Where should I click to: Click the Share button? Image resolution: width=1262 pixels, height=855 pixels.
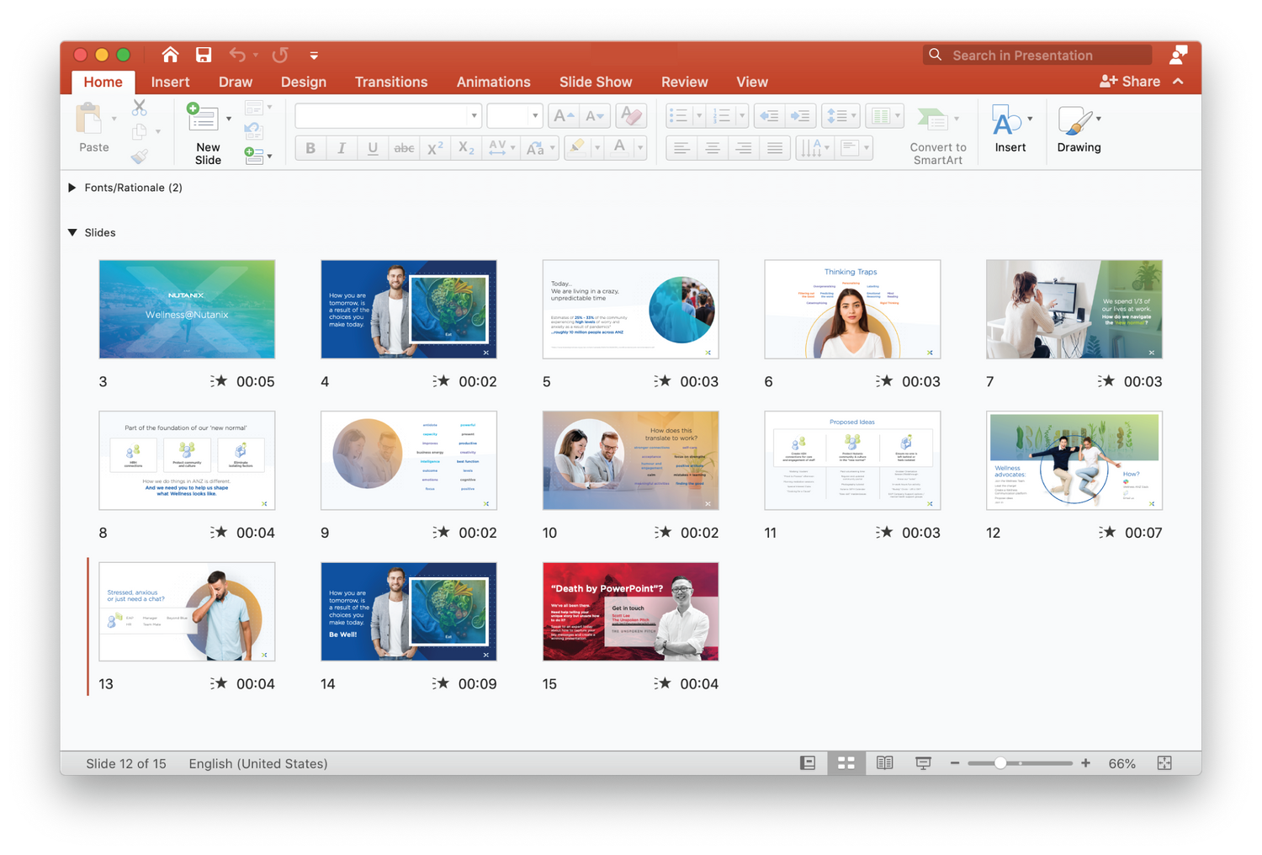point(1130,82)
